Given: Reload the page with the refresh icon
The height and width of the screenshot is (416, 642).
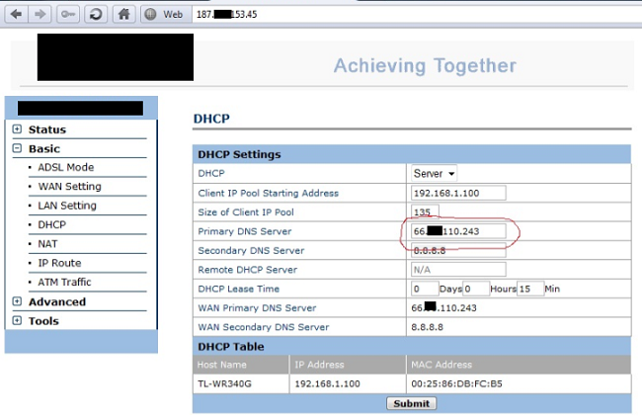Looking at the screenshot, I should [96, 15].
